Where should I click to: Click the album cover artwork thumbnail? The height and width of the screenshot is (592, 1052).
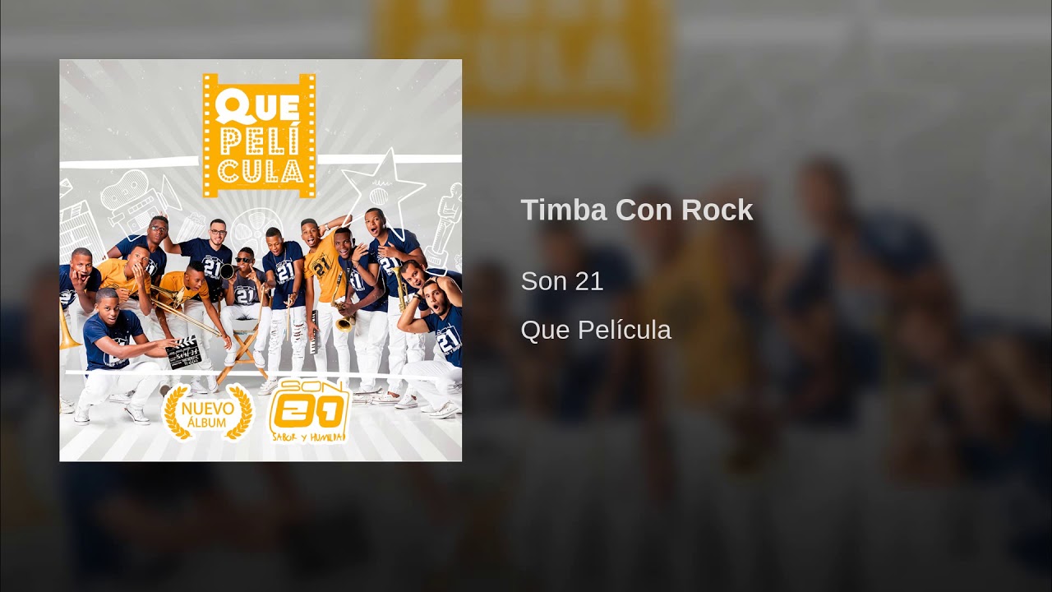[x=261, y=261]
